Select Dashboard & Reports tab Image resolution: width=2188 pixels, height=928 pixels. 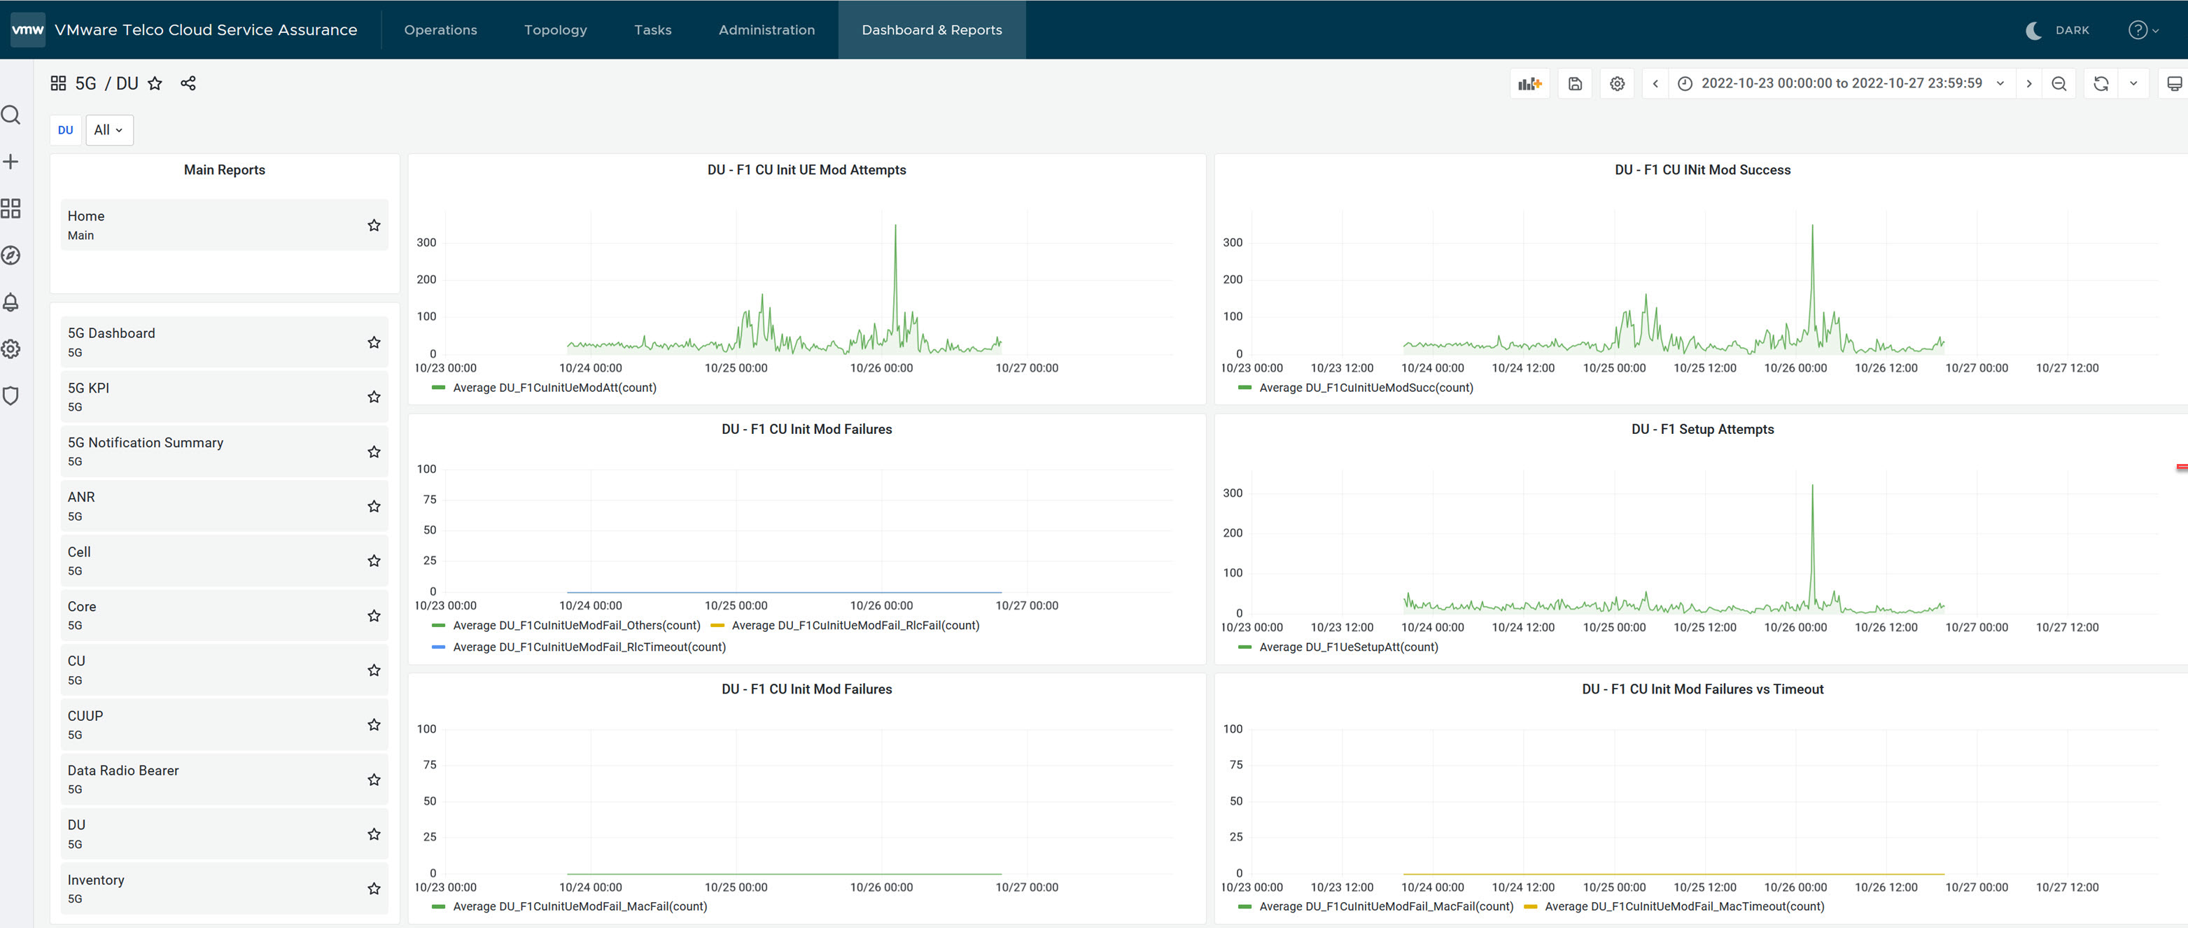pos(932,29)
